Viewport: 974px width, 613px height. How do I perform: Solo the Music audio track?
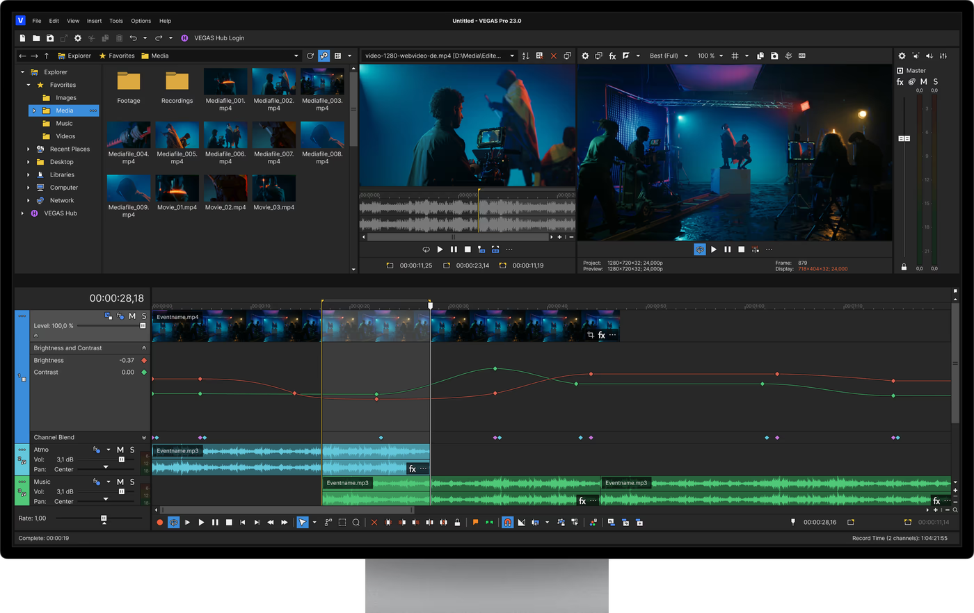(x=132, y=482)
